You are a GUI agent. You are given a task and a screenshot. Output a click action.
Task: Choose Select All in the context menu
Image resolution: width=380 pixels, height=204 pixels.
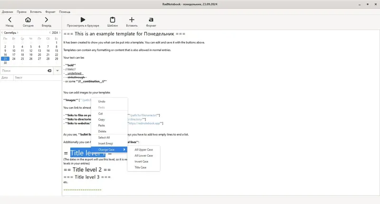109,138
